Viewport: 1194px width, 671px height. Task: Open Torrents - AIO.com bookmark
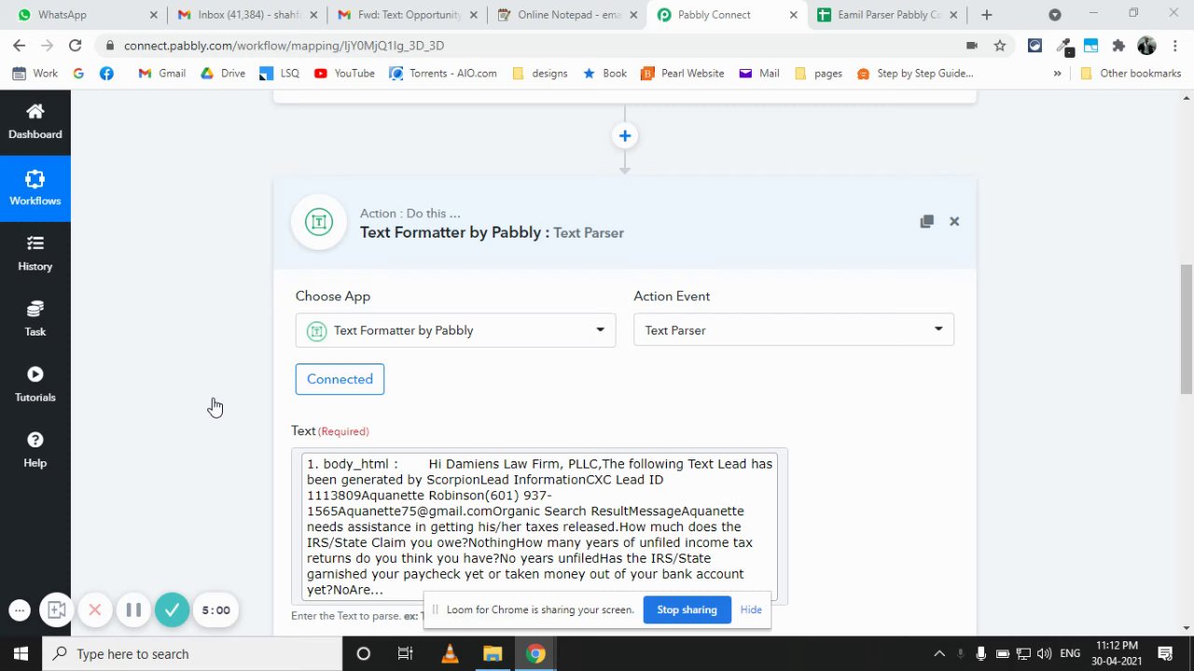pyautogui.click(x=443, y=74)
